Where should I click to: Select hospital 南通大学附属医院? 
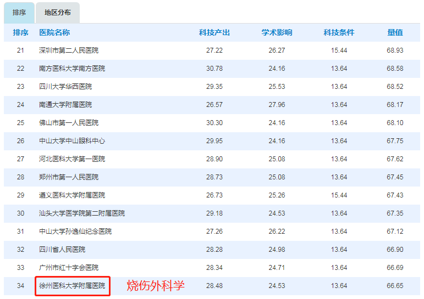click(65, 105)
